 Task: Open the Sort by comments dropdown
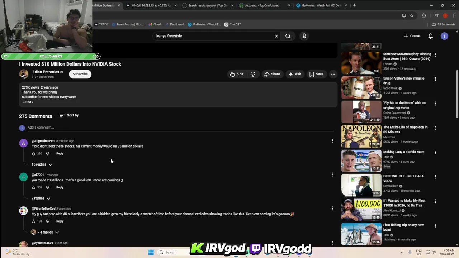(69, 115)
